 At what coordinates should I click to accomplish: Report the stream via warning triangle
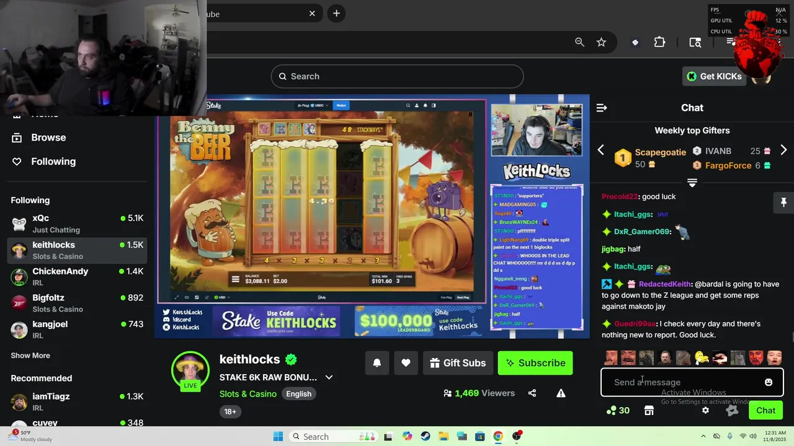561,393
